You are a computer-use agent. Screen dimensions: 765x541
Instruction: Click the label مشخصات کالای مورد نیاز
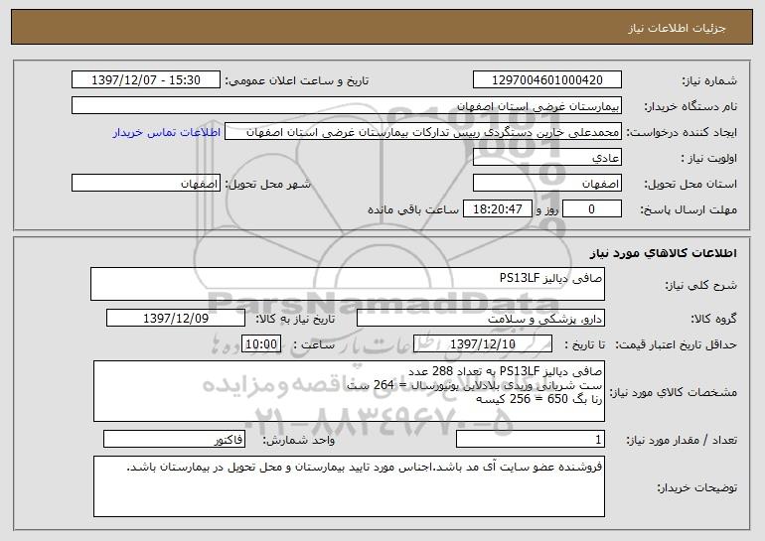tap(674, 393)
